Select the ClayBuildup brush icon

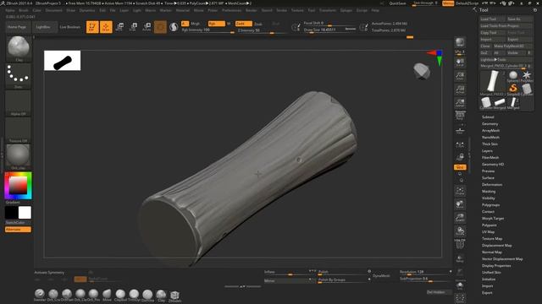pos(120,295)
